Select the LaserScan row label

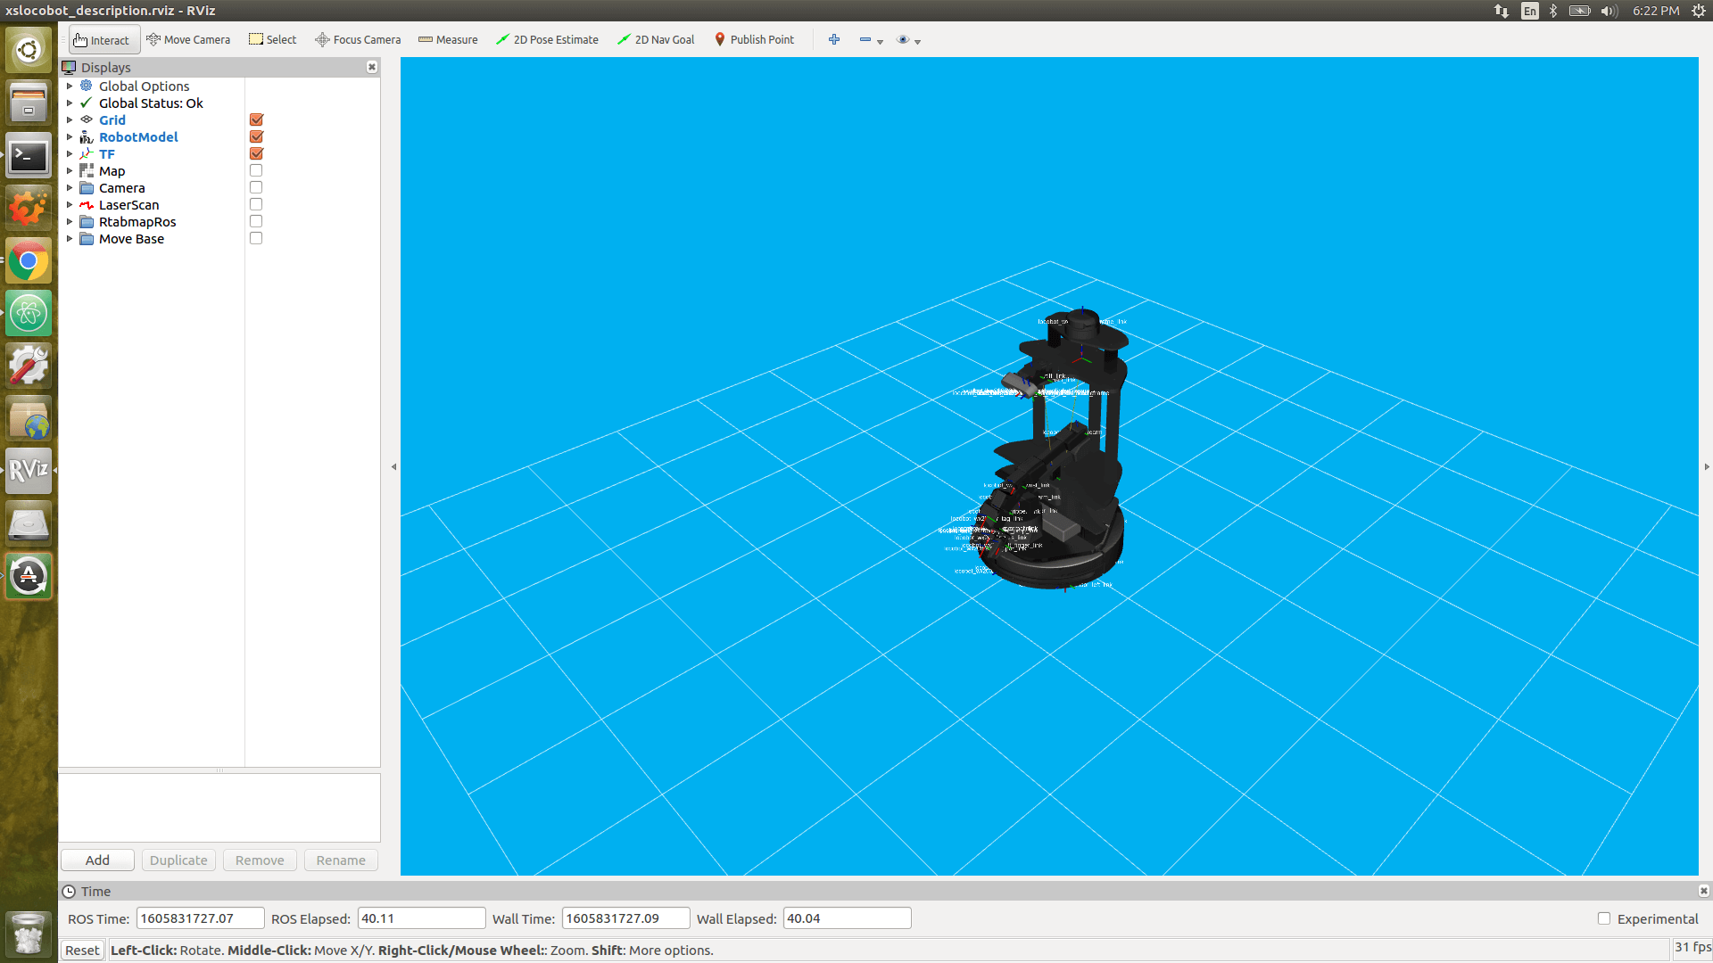[128, 205]
